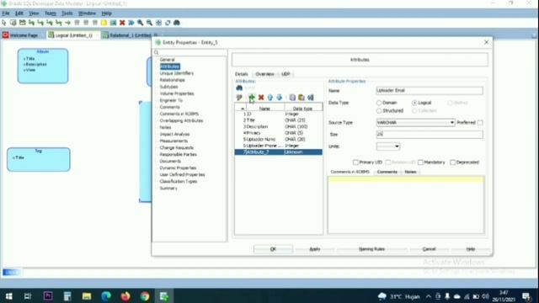Open File Explorer from the taskbar
Image resolution: width=539 pixels, height=303 pixels.
click(x=87, y=295)
